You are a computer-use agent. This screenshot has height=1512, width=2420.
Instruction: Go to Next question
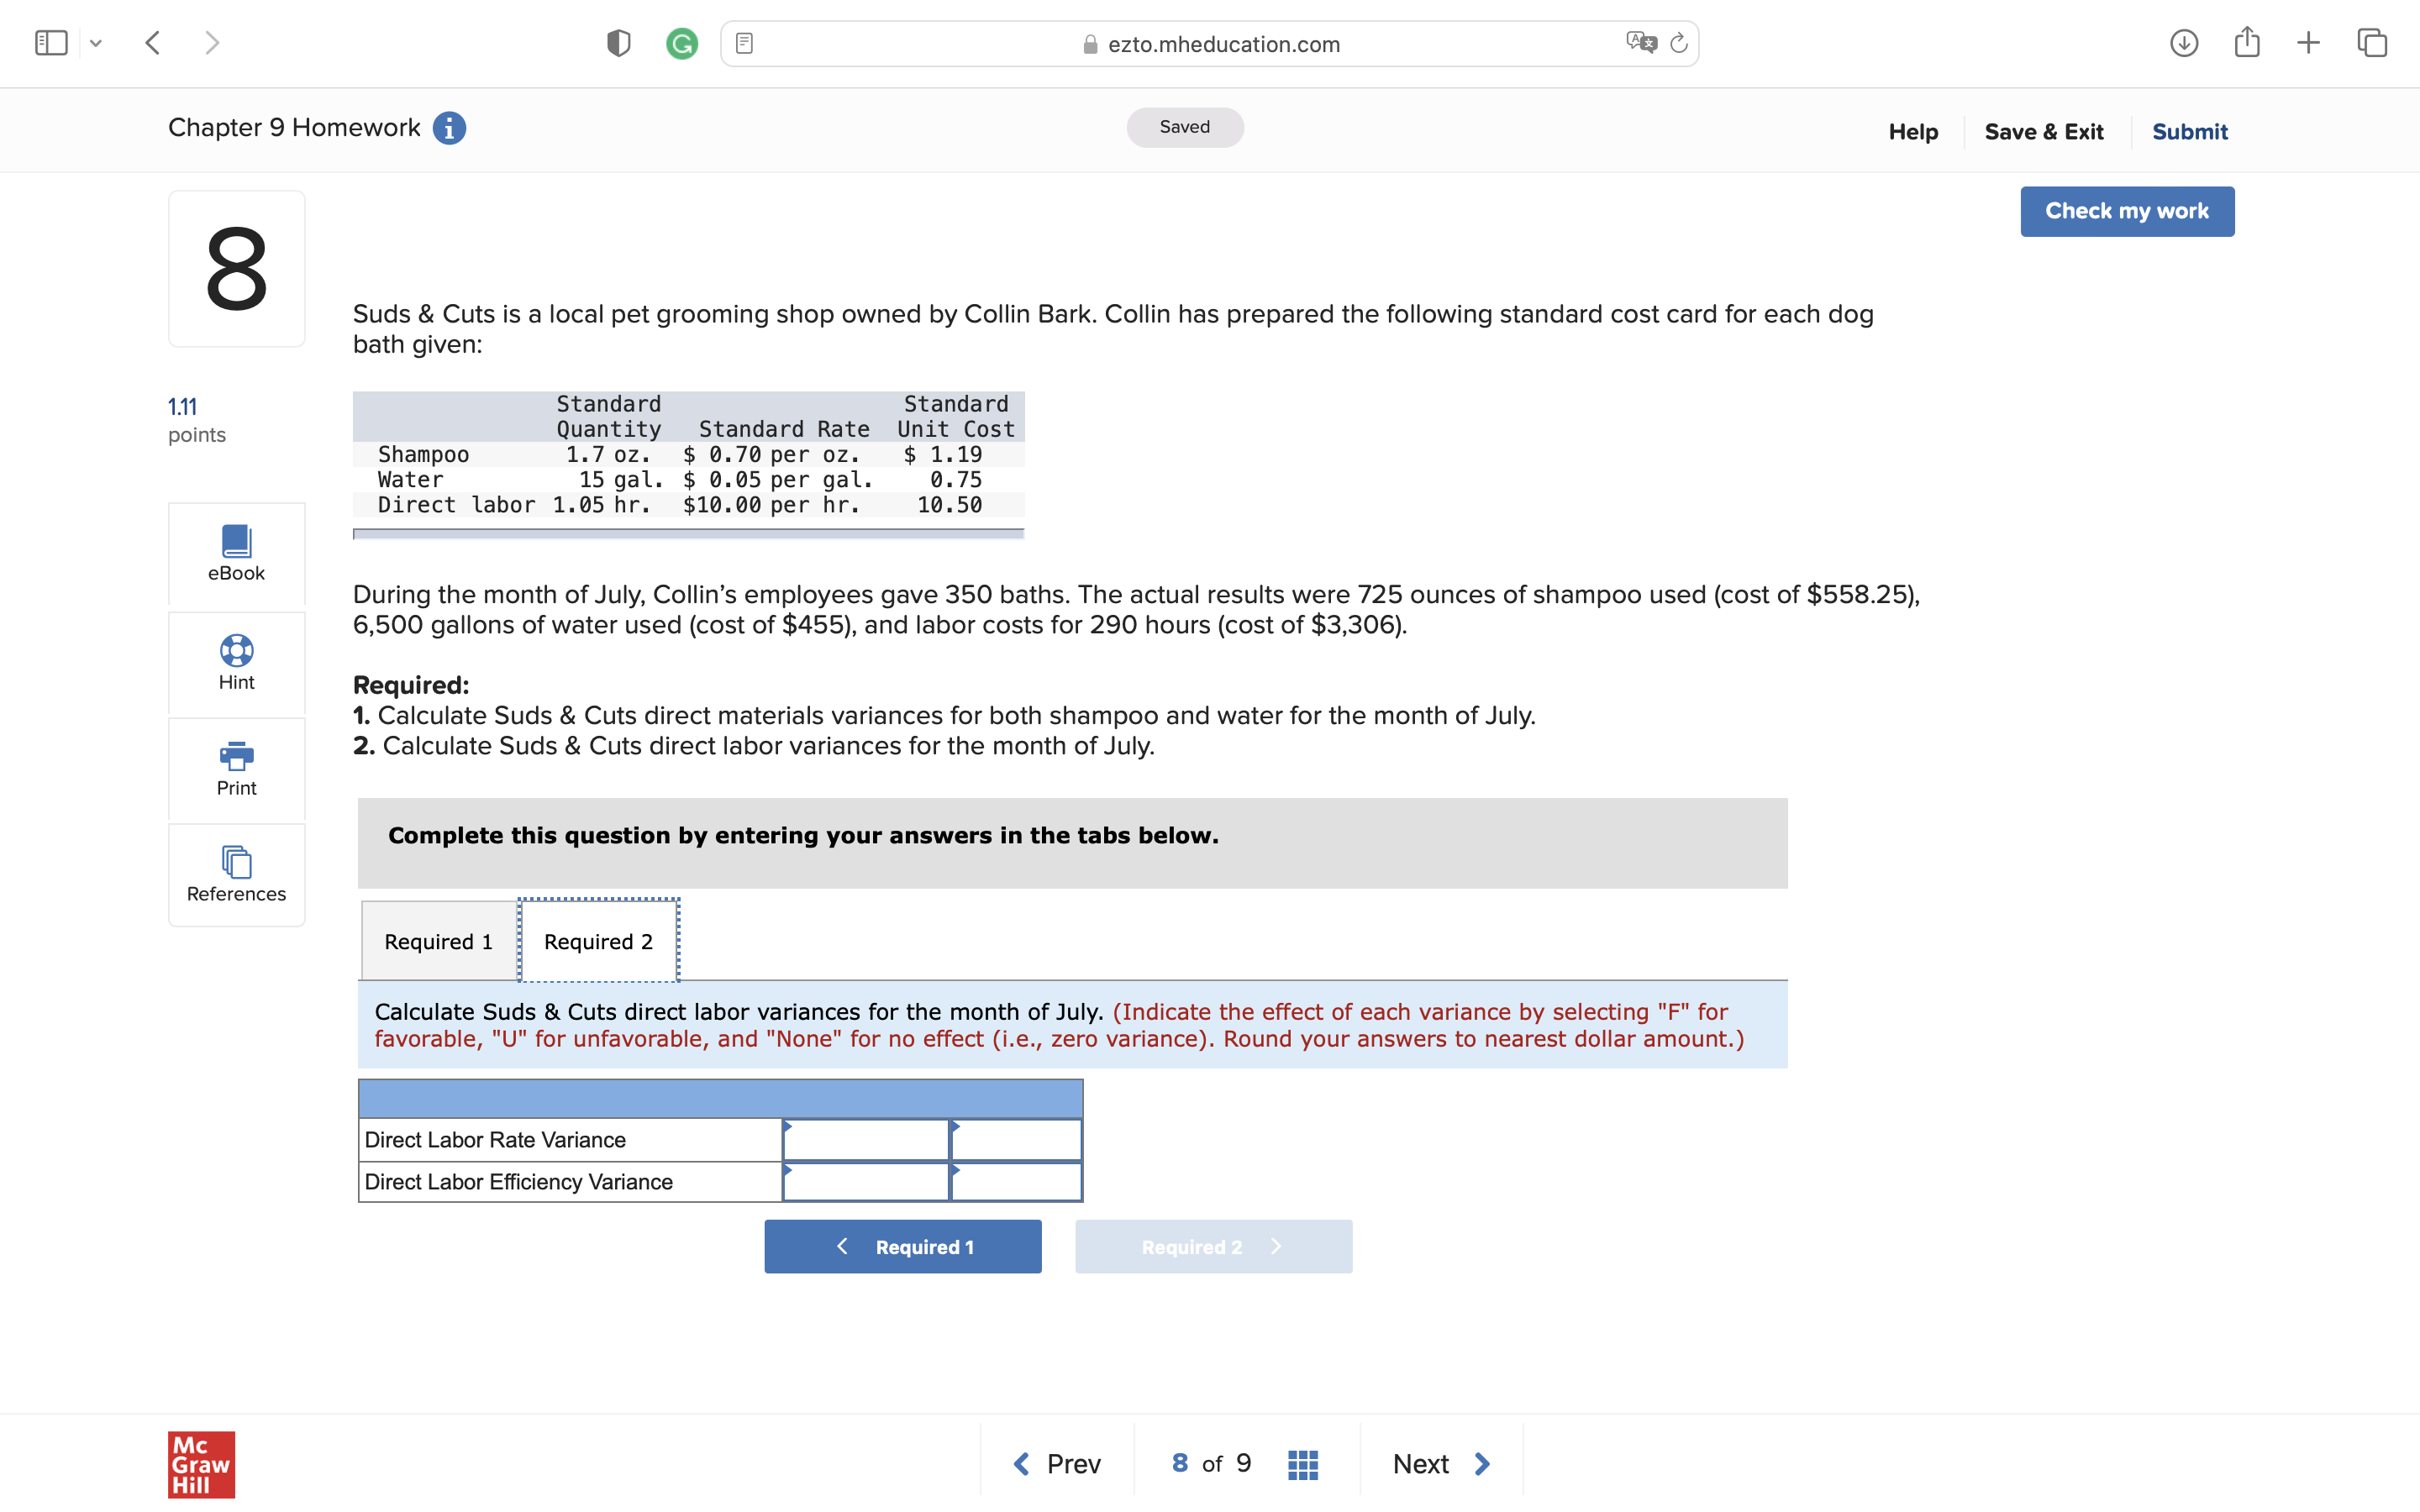pyautogui.click(x=1440, y=1464)
